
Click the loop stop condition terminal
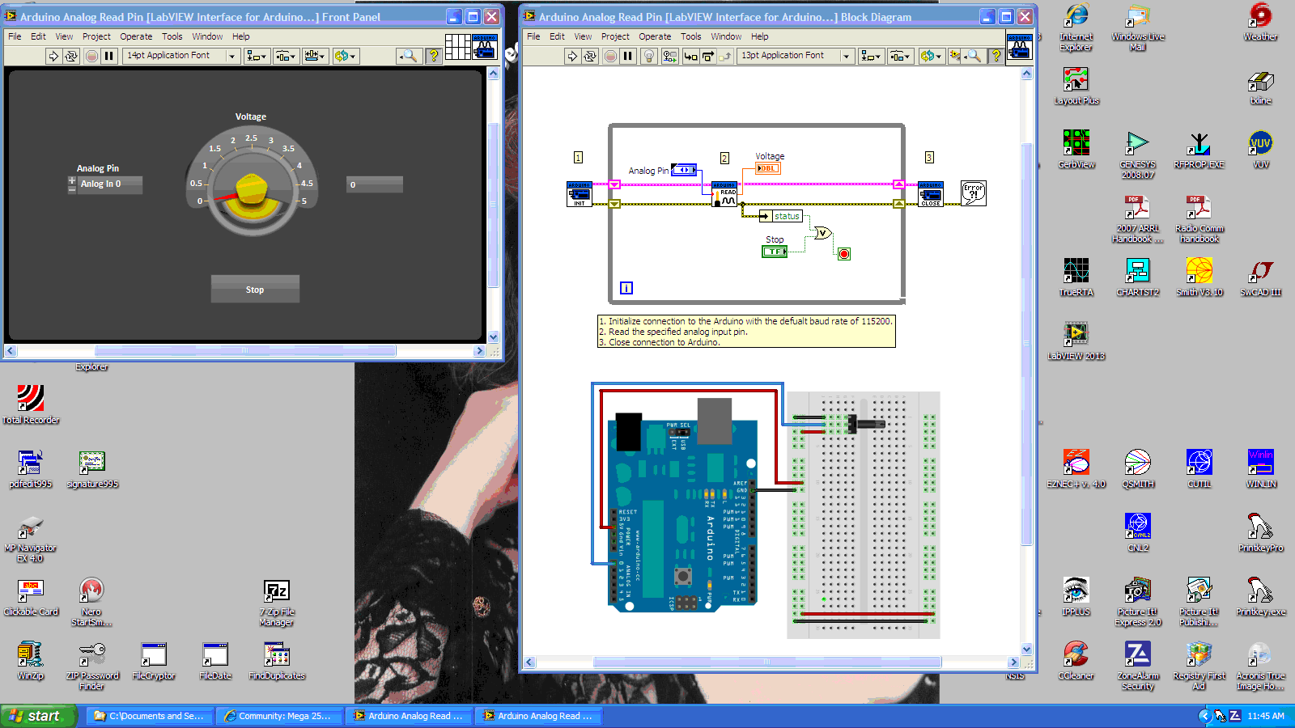(x=844, y=254)
